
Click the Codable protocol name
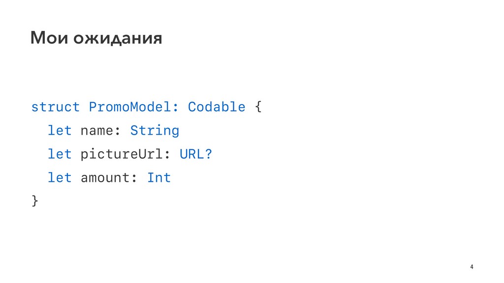pos(217,107)
